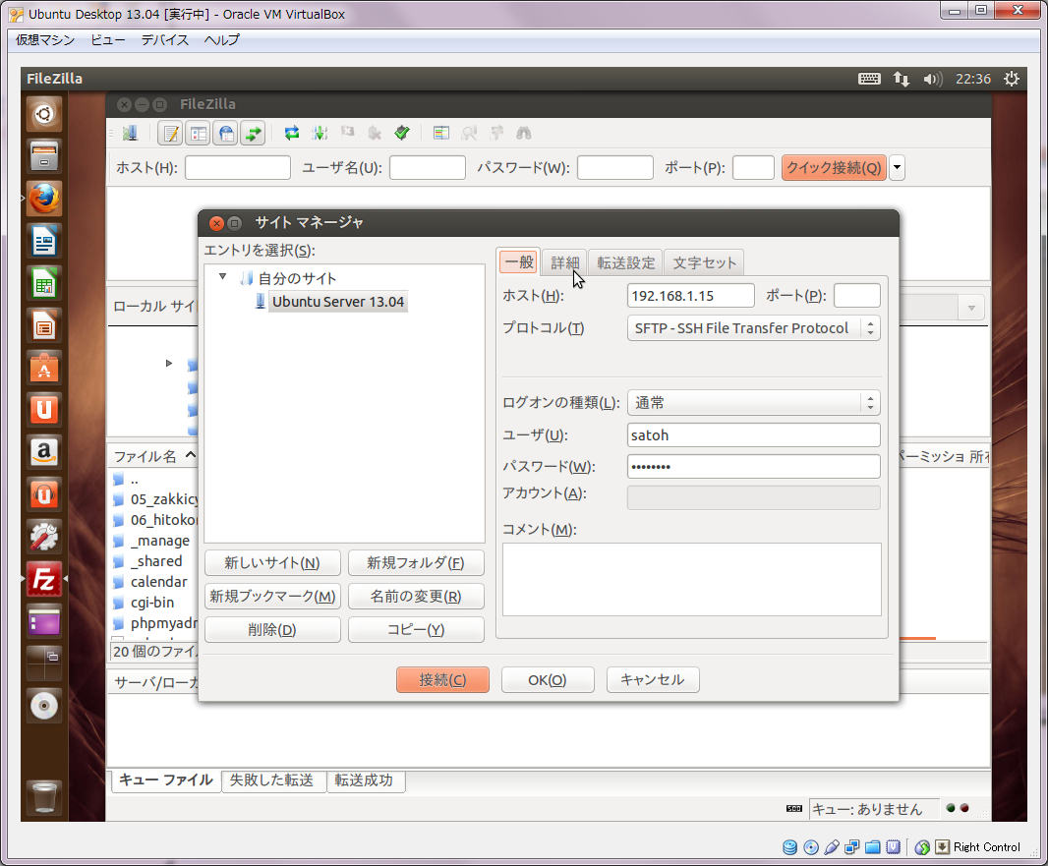Viewport: 1048px width, 866px height.
Task: Open Files manager launcher icon
Action: click(44, 156)
